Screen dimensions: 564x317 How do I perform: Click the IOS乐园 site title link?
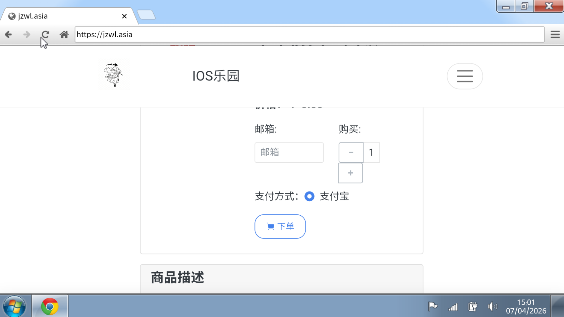point(216,76)
